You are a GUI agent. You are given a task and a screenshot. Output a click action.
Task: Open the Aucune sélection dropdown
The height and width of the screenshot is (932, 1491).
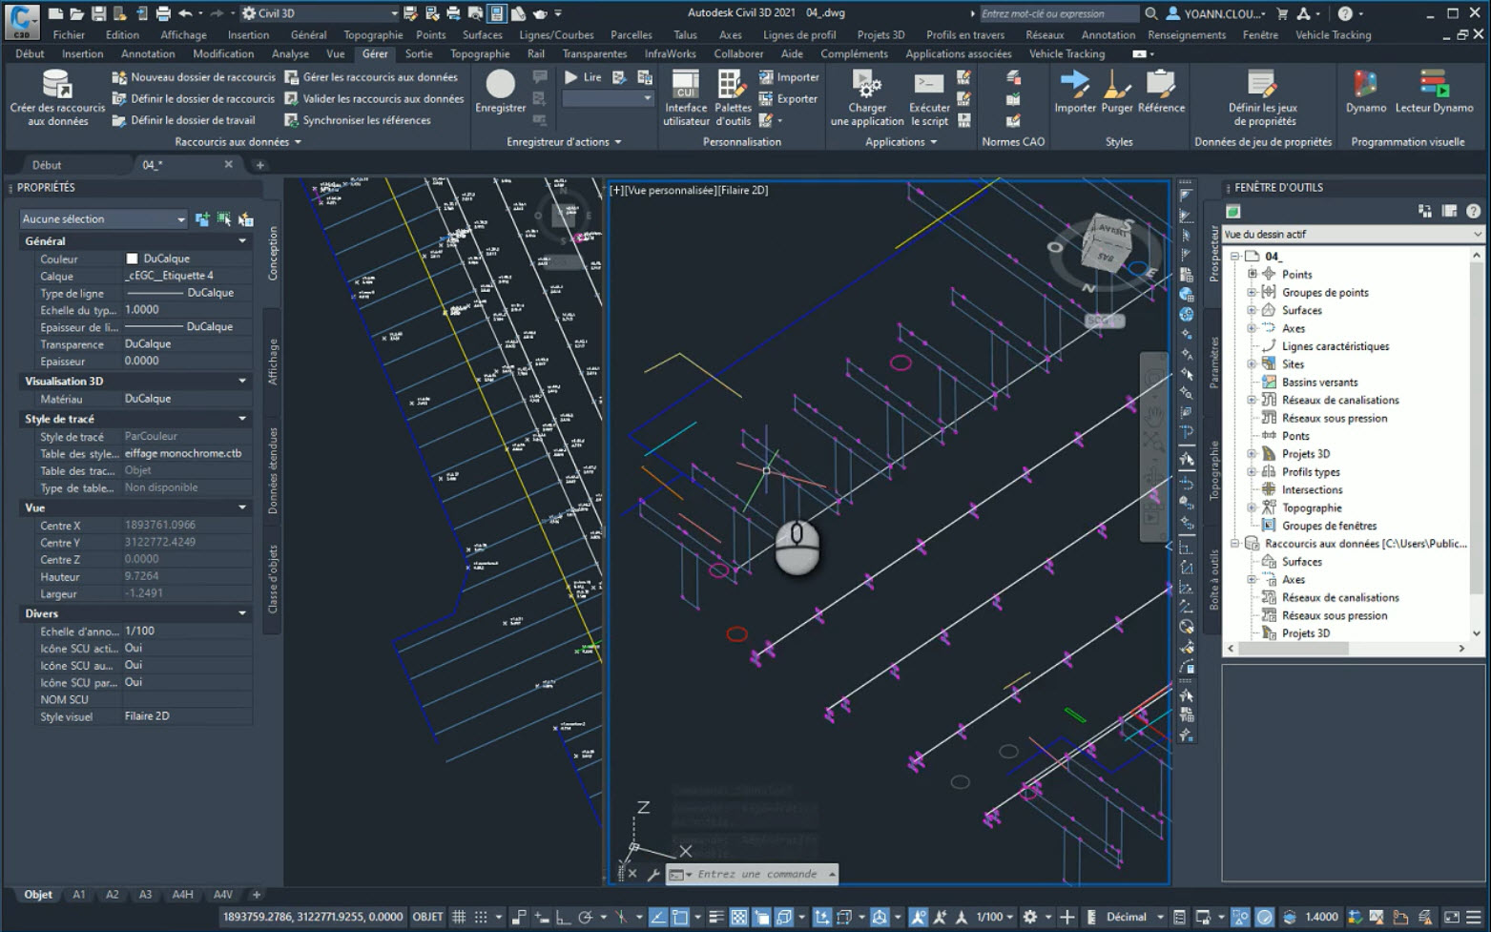[104, 219]
